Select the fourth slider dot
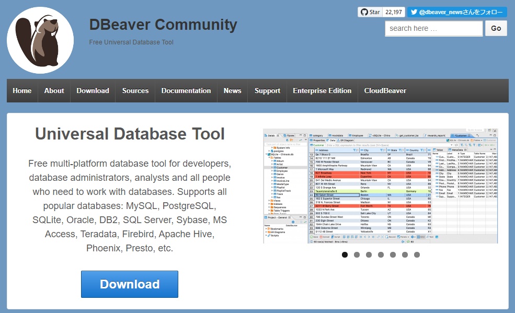515x313 pixels. pos(381,254)
